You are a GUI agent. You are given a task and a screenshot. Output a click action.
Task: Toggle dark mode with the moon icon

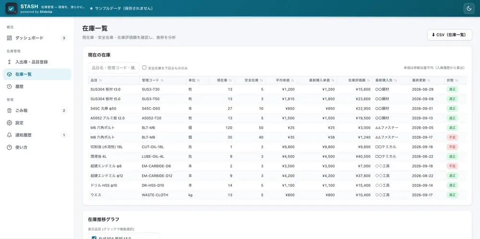click(x=468, y=9)
